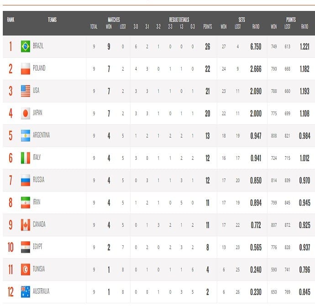Click the USA flag icon

click(26, 91)
